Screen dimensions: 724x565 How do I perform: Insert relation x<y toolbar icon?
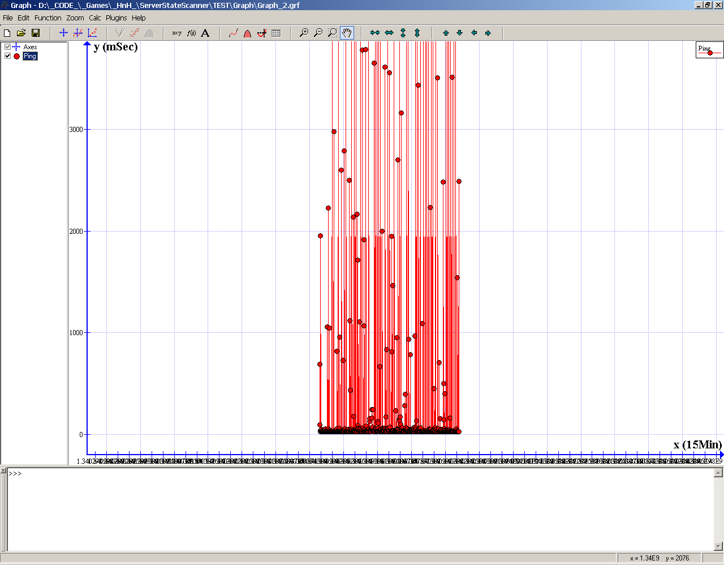tap(177, 33)
